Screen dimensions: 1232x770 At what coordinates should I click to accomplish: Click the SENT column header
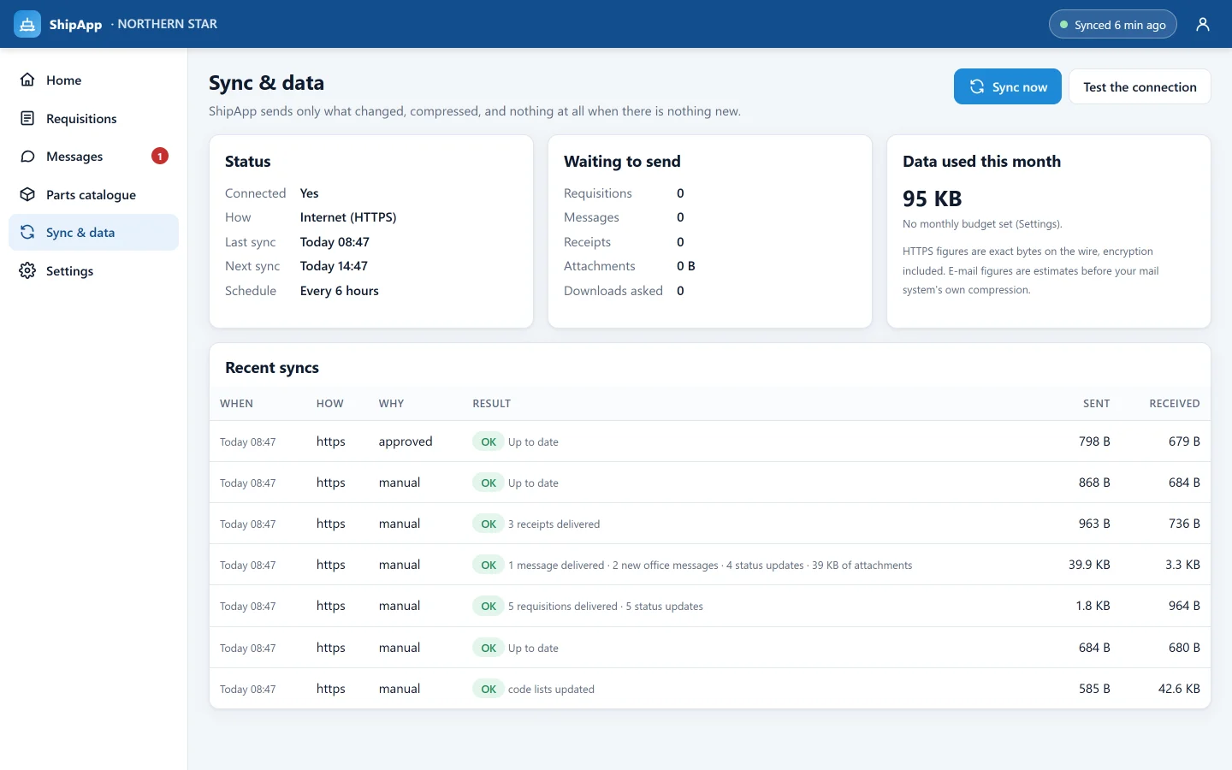[1096, 403]
